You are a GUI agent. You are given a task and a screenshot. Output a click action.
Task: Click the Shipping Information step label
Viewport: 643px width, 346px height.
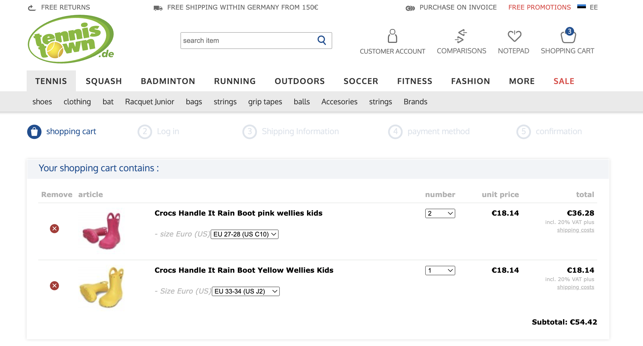coord(300,132)
